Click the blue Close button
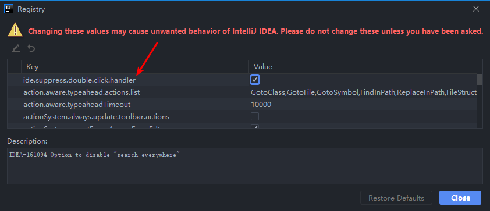Image resolution: width=490 pixels, height=211 pixels. [x=460, y=198]
